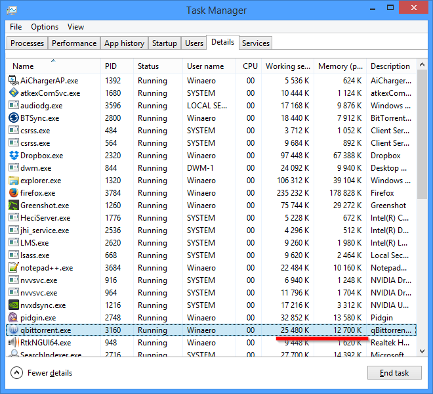
Task: Click the qBittorren... description cell
Action: 391,330
